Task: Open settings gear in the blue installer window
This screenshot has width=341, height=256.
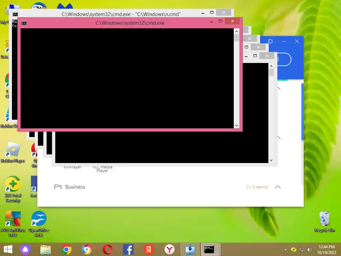Action: 270,41
